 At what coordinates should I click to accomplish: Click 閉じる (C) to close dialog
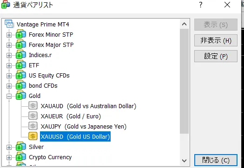[216, 160]
